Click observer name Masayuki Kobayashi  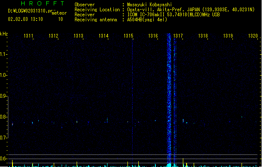click(150, 5)
